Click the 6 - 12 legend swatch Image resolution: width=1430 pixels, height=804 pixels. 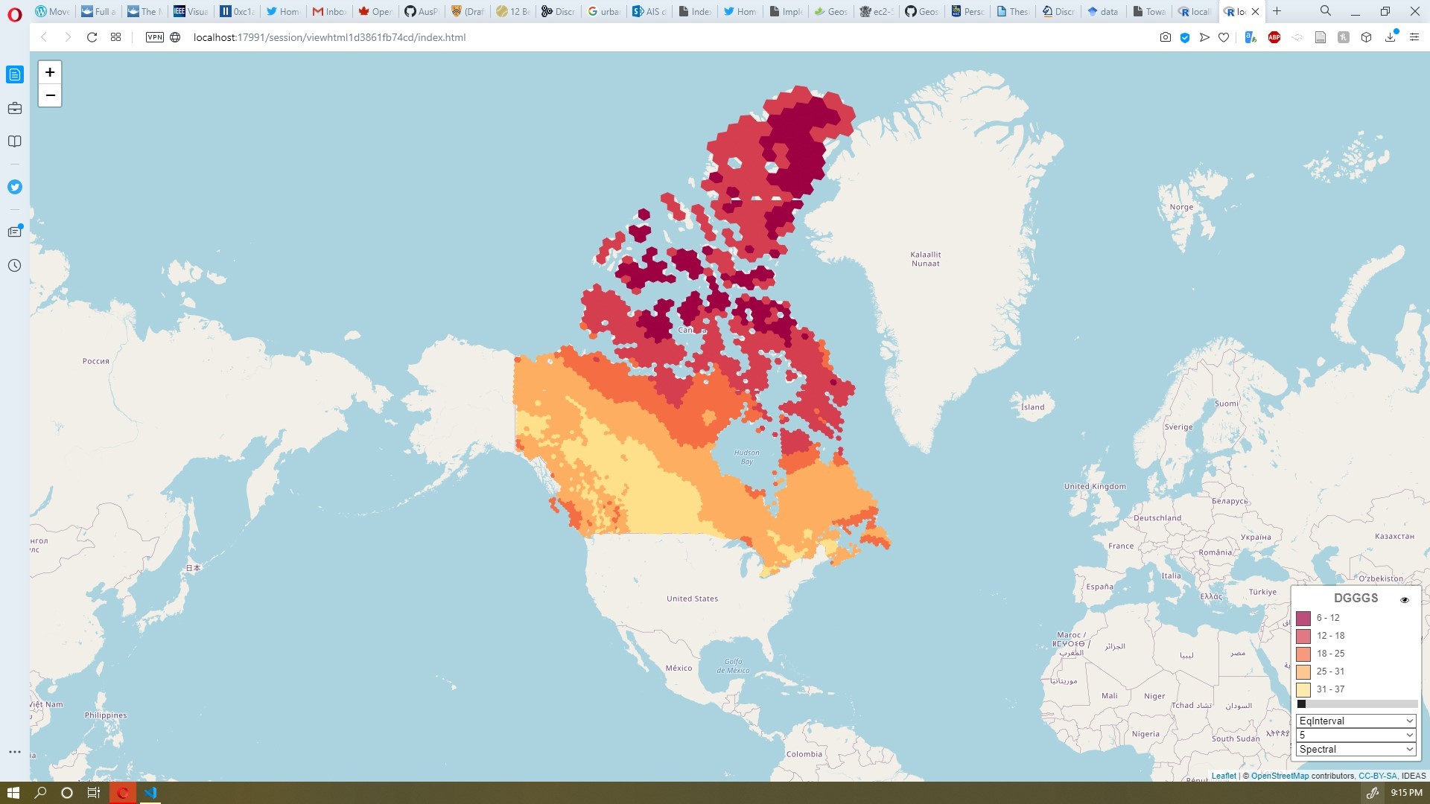pos(1303,618)
